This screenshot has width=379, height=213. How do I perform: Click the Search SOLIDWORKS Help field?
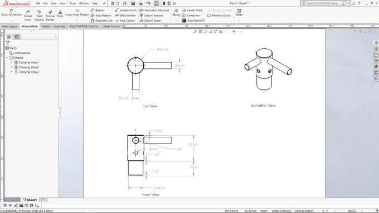tap(322, 3)
